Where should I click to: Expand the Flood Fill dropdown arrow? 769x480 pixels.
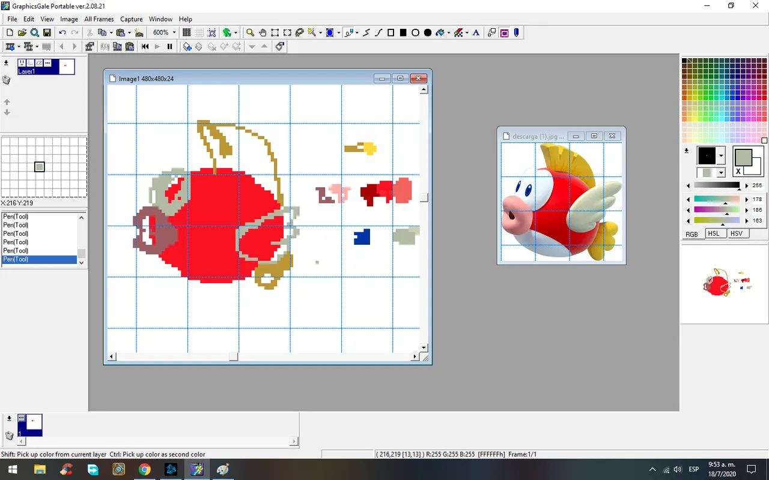(449, 32)
